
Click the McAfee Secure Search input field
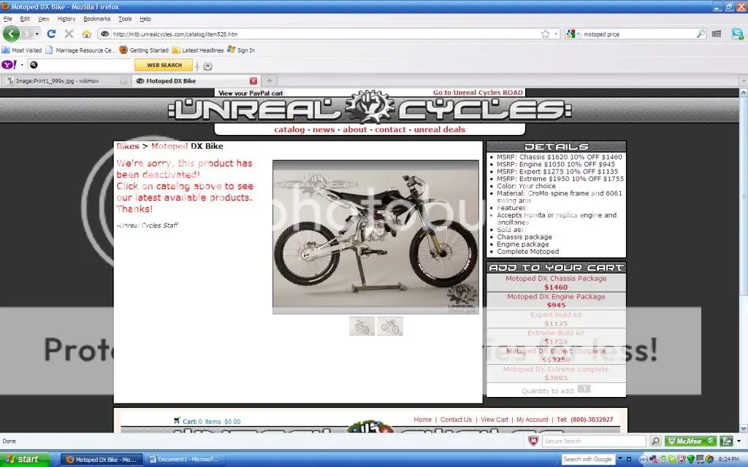pos(593,441)
